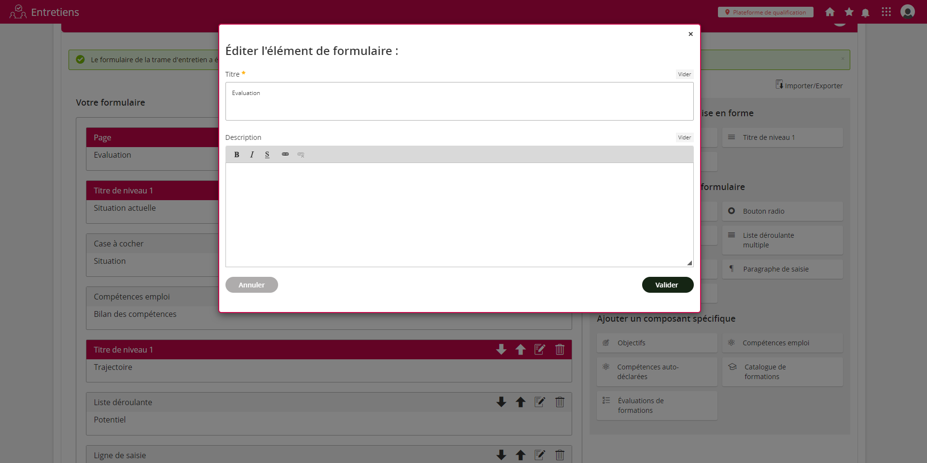Toggle italic formatting in description editor
The width and height of the screenshot is (927, 463).
[x=252, y=155]
